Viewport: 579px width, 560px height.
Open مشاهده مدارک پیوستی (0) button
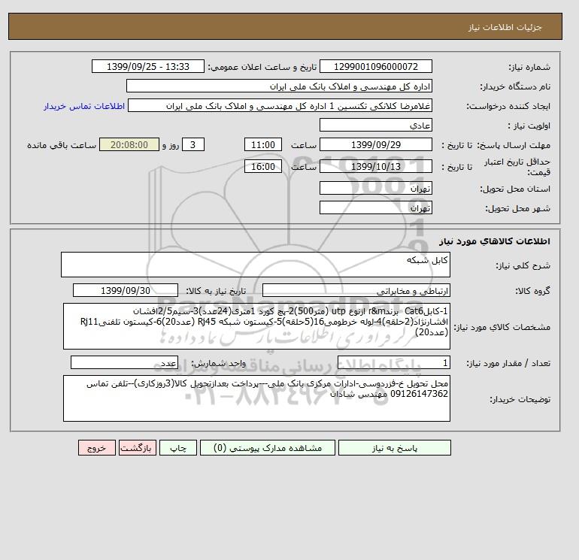pyautogui.click(x=268, y=448)
